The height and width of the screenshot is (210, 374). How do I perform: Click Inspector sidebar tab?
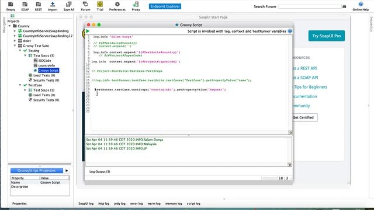[x=371, y=24]
